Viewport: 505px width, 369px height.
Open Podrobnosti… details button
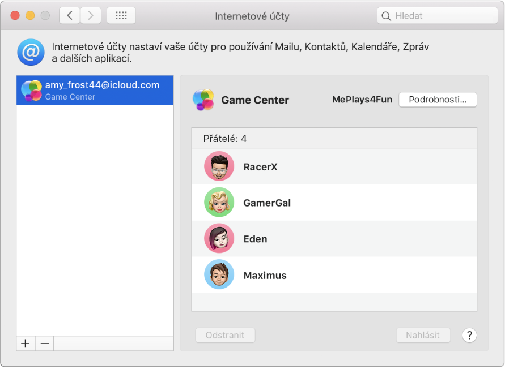click(x=438, y=100)
